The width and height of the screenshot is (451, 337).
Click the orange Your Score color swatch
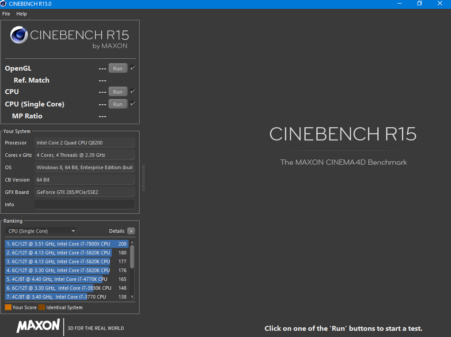[x=8, y=307]
